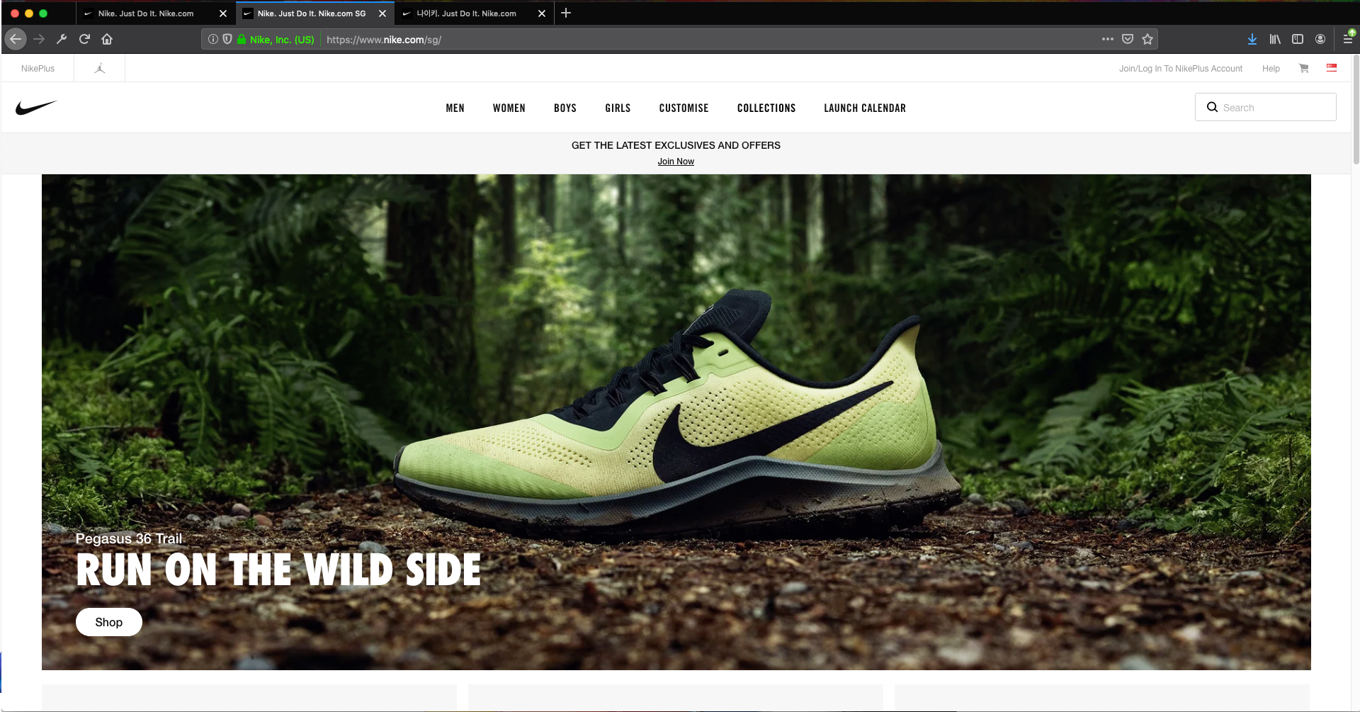Go back with the browser back arrow
This screenshot has height=712, width=1360.
(x=16, y=39)
